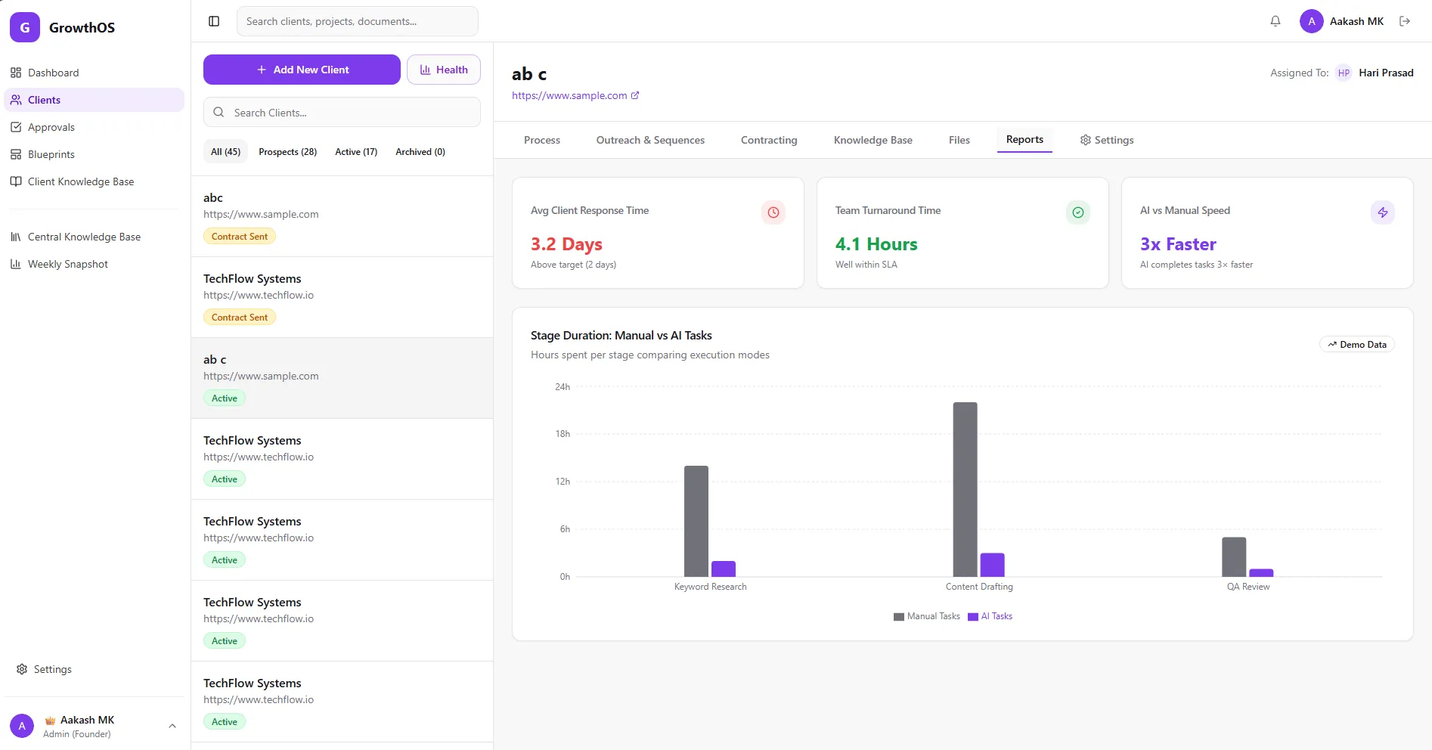Expand the Prospects (28) filter
The height and width of the screenshot is (750, 1432).
tap(287, 151)
